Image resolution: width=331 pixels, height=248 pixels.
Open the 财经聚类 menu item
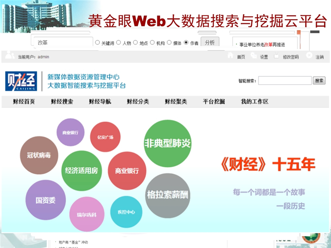(176, 101)
